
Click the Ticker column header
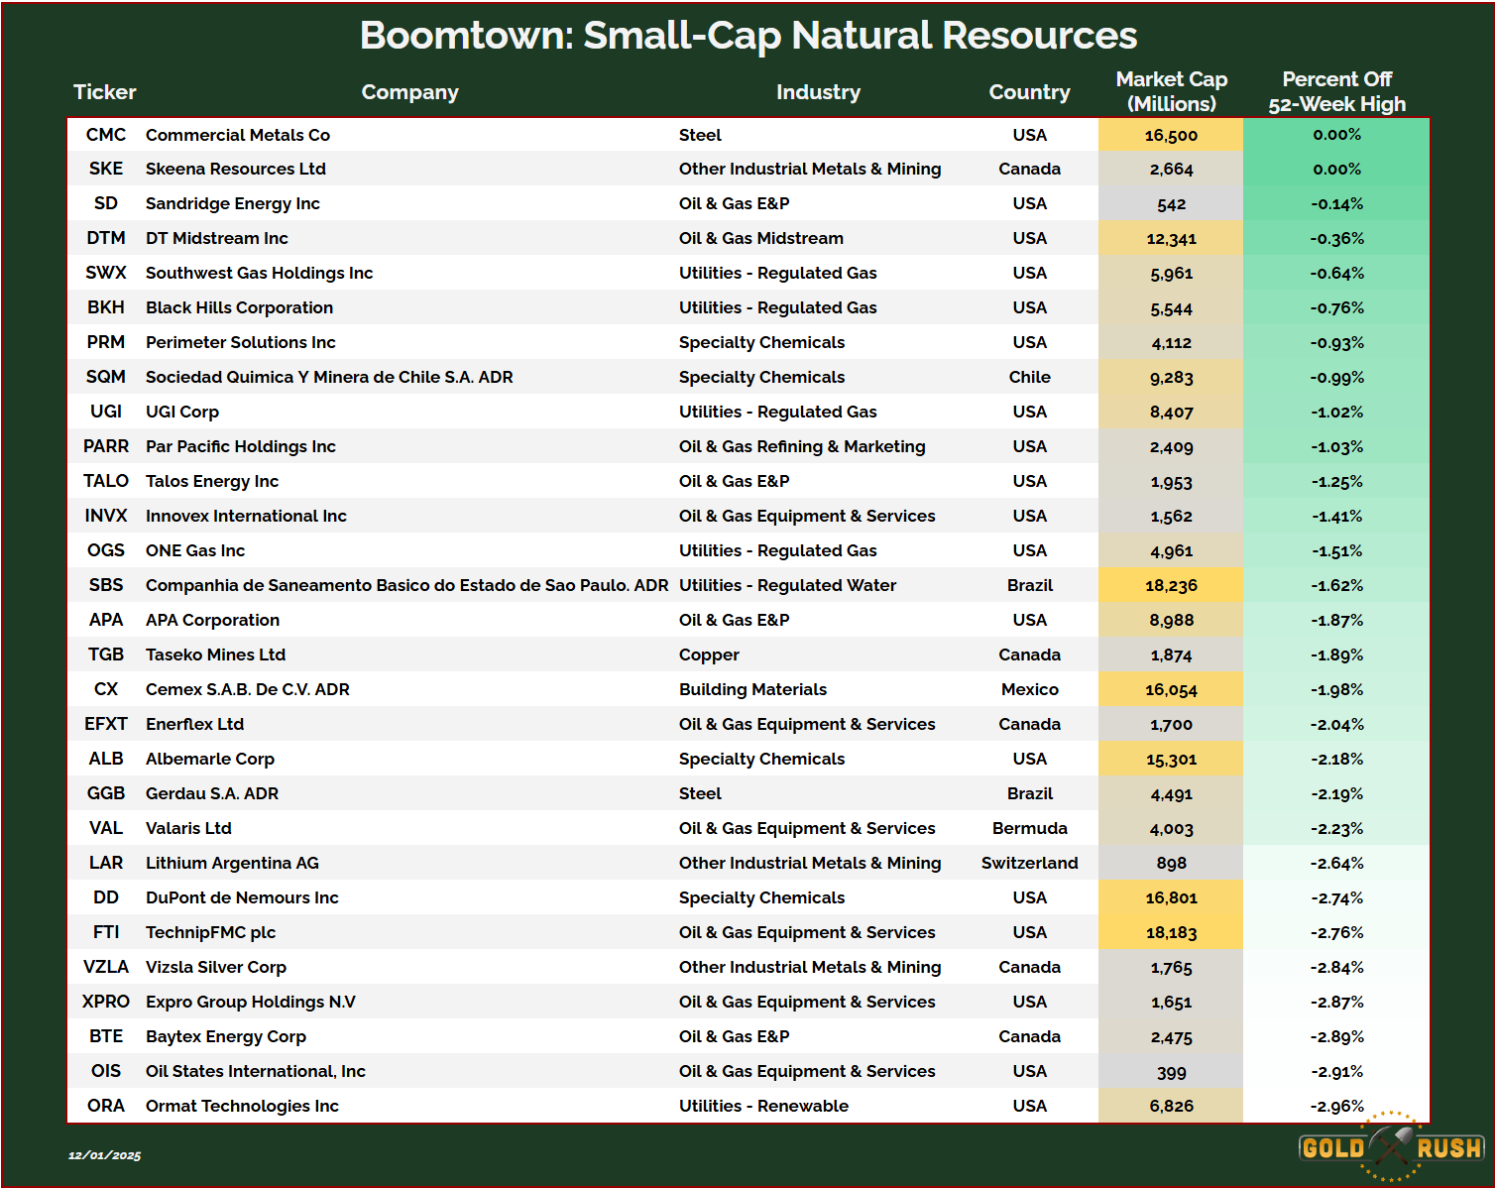pos(104,92)
